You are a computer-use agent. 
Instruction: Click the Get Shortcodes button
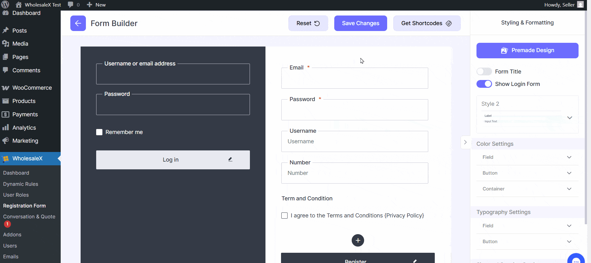point(427,23)
